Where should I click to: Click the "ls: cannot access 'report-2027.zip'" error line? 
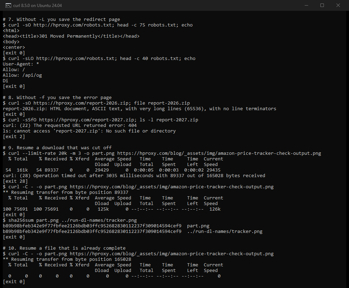click(x=89, y=131)
